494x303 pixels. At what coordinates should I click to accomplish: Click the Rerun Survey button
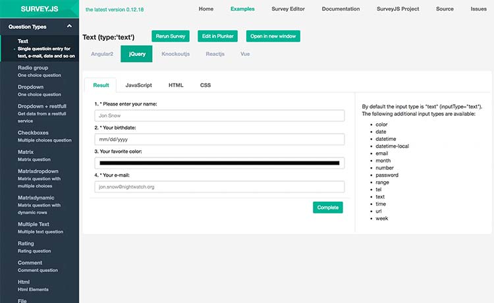point(171,36)
